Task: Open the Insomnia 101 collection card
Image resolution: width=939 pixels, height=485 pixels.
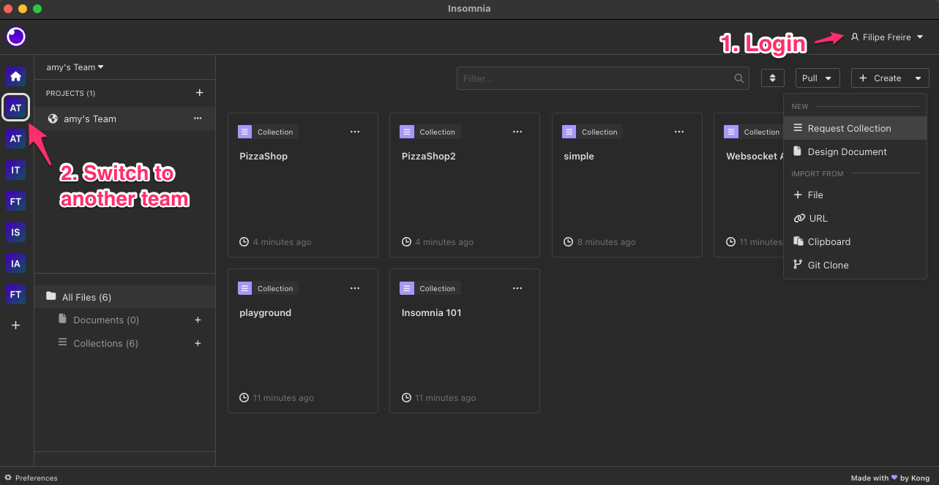Action: pyautogui.click(x=465, y=341)
